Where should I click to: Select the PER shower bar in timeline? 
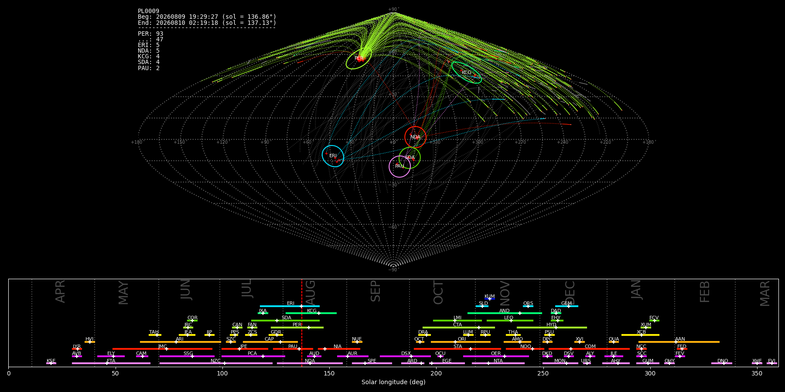tap(297, 328)
